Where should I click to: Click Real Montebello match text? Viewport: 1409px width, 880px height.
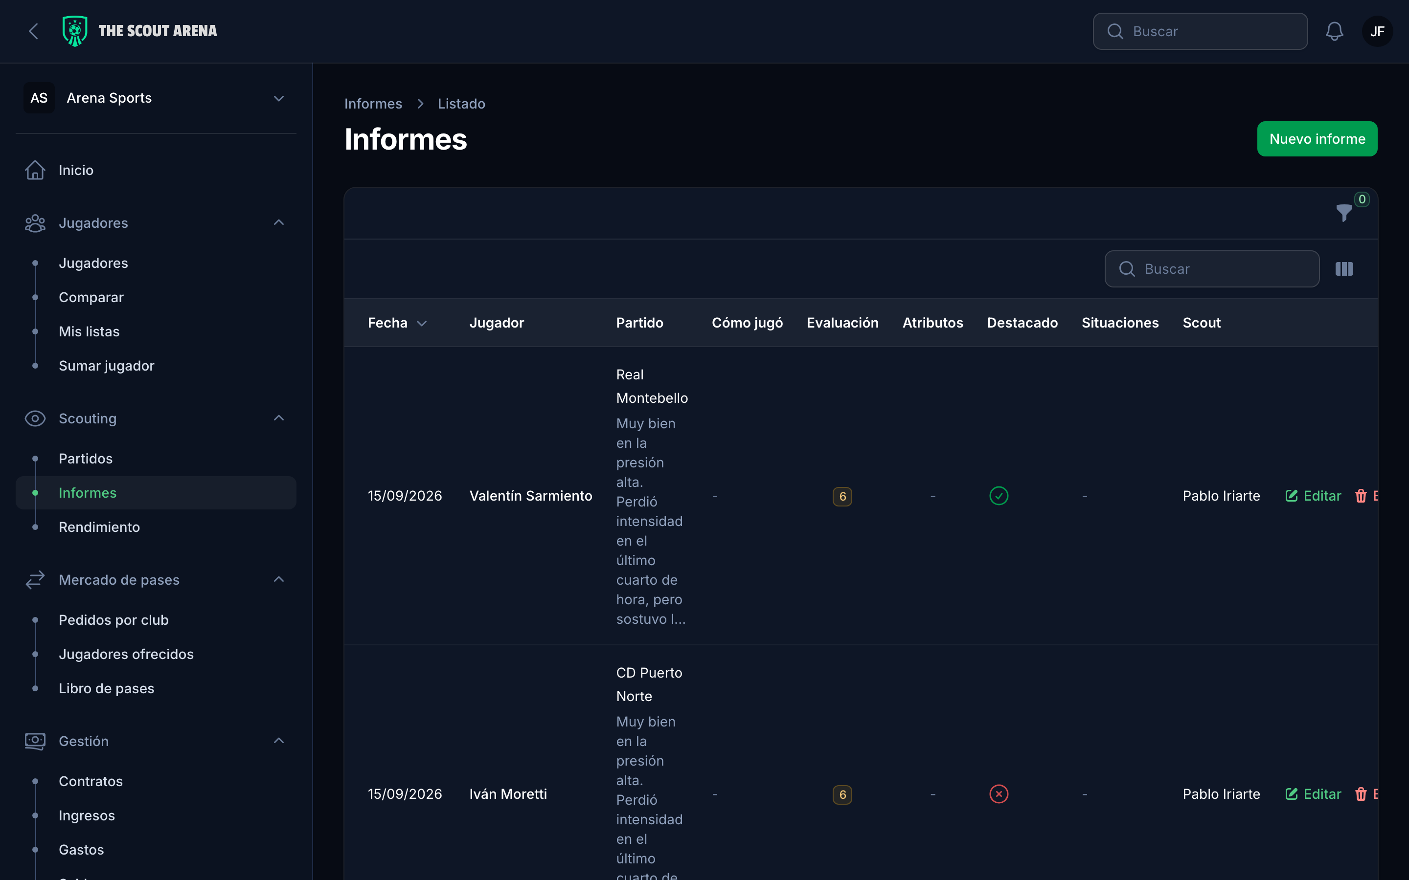tap(652, 386)
